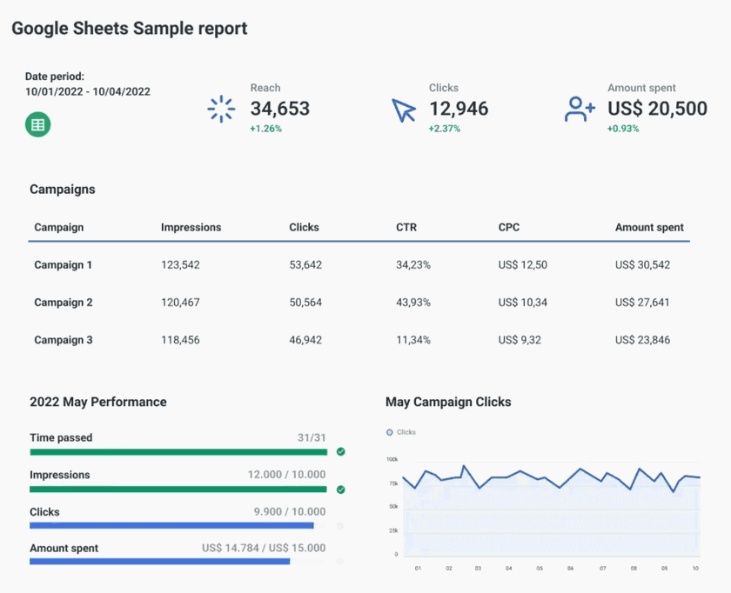Viewport: 731px width, 593px height.
Task: Click the green checkmark beside Time passed bar
Action: (x=340, y=451)
